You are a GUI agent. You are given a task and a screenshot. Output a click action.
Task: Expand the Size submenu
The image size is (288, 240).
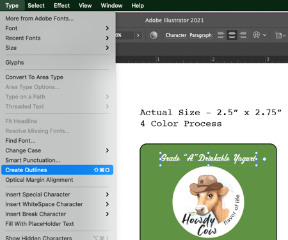click(57, 48)
